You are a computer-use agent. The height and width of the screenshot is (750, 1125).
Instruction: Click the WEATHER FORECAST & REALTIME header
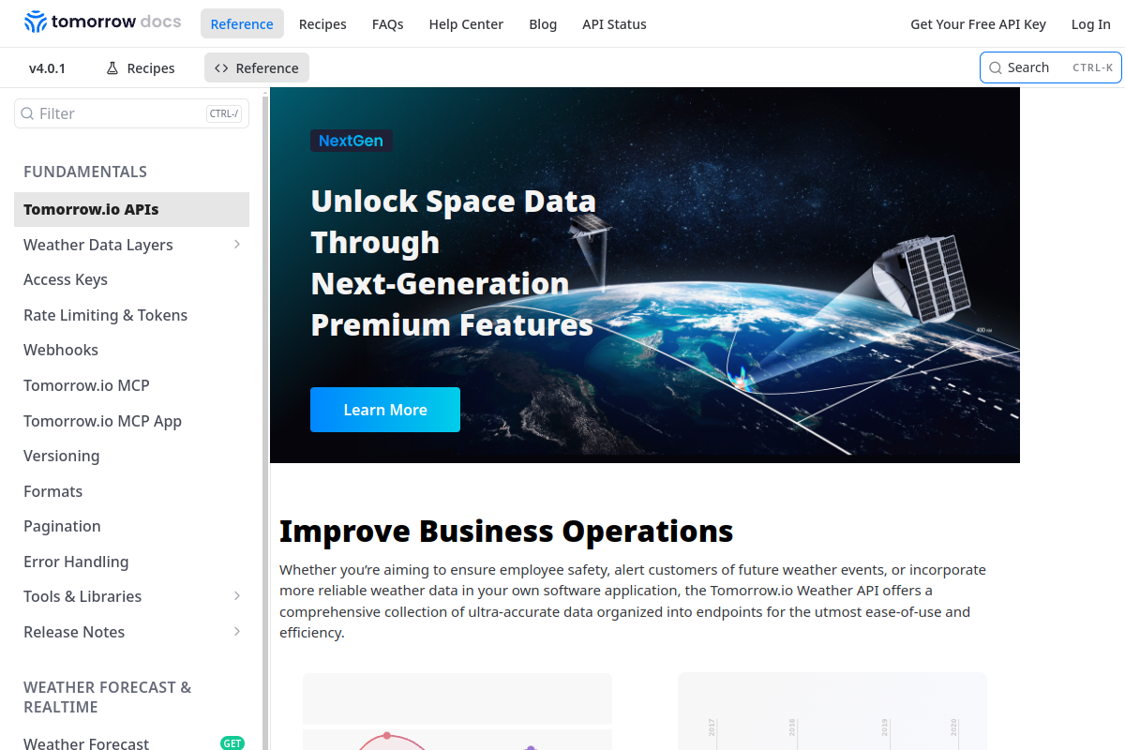click(108, 697)
